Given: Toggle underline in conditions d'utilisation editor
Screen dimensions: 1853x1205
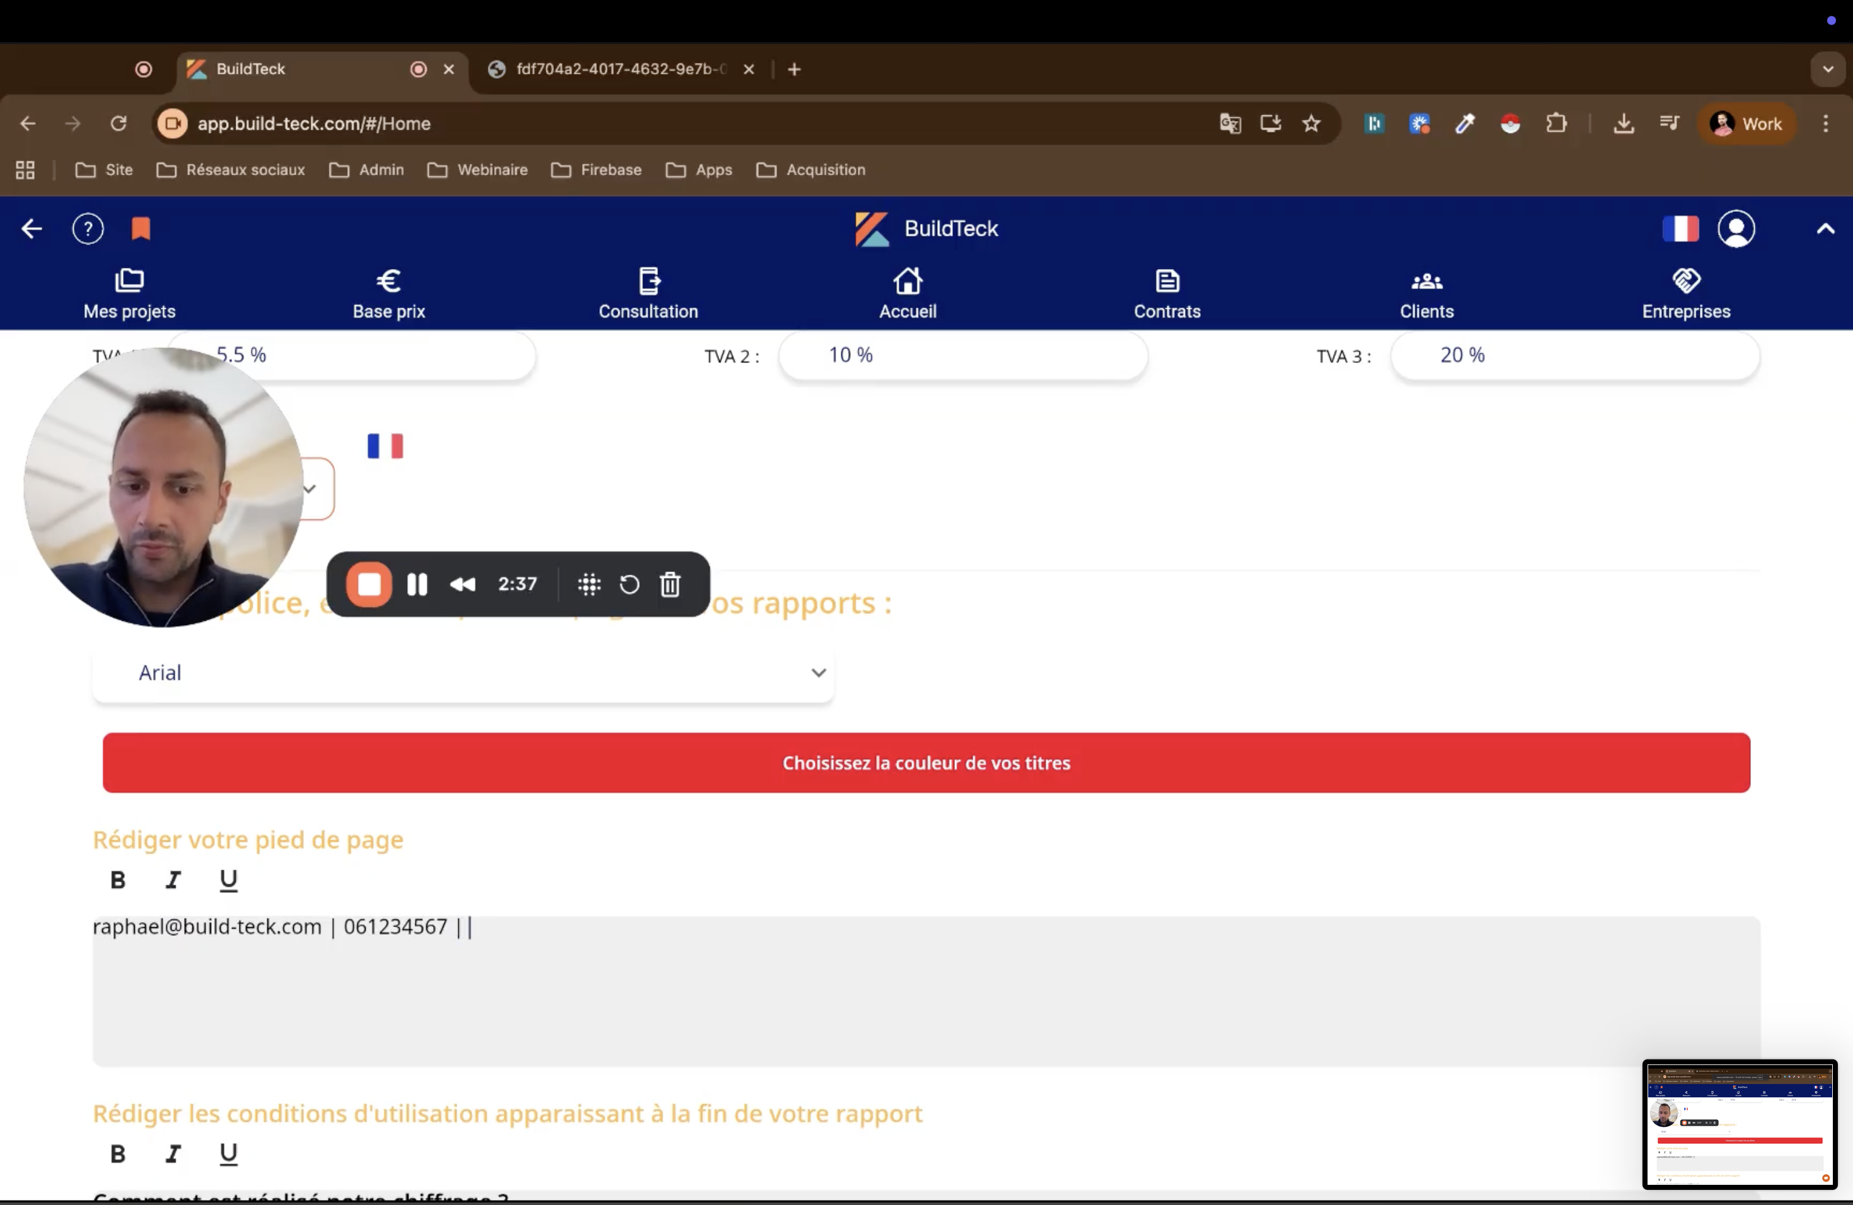Looking at the screenshot, I should (x=228, y=1153).
